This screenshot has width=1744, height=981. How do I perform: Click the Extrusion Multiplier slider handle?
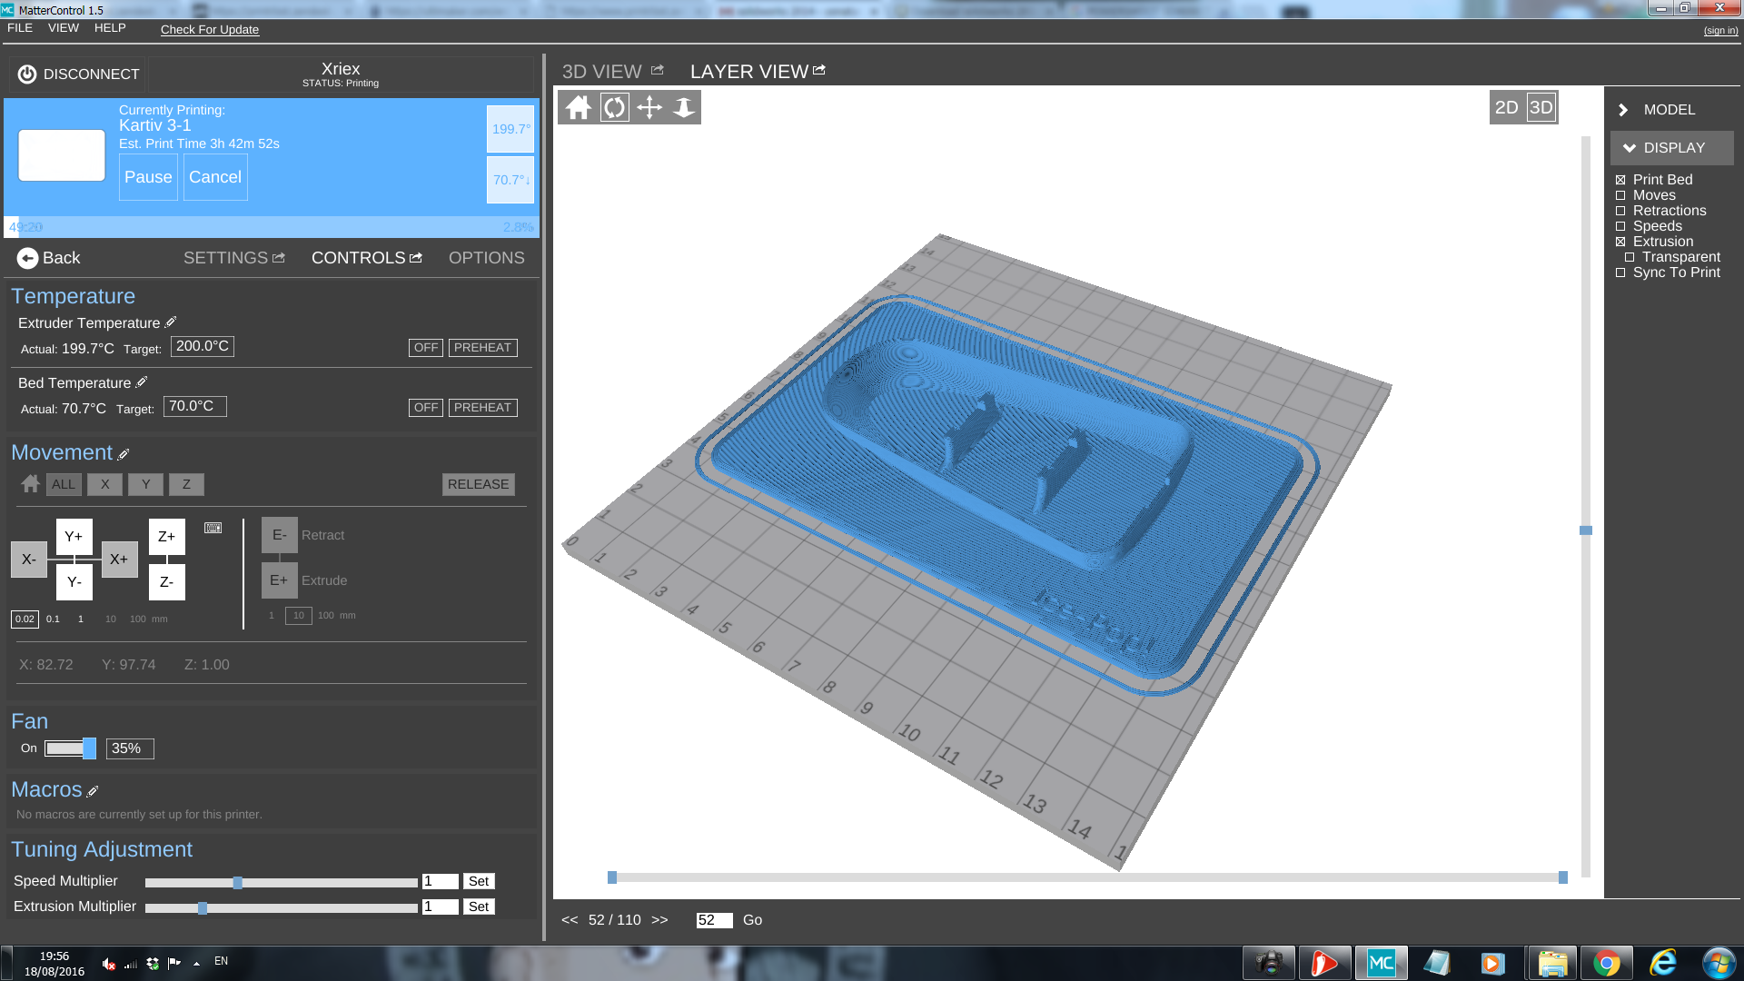coord(203,907)
